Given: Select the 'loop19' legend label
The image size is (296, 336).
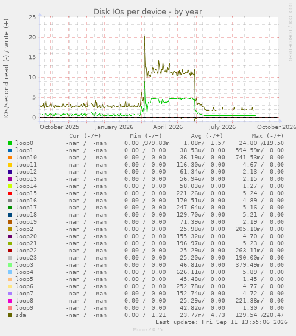Looking at the screenshot, I should click(x=26, y=222).
